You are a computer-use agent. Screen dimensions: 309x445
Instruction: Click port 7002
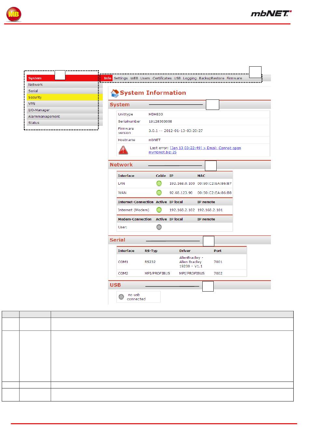point(218,273)
